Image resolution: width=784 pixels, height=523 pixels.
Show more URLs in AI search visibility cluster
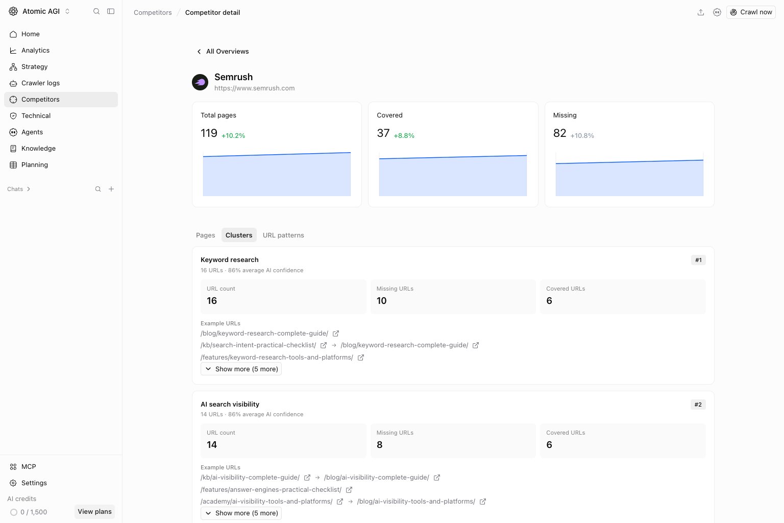click(x=241, y=513)
